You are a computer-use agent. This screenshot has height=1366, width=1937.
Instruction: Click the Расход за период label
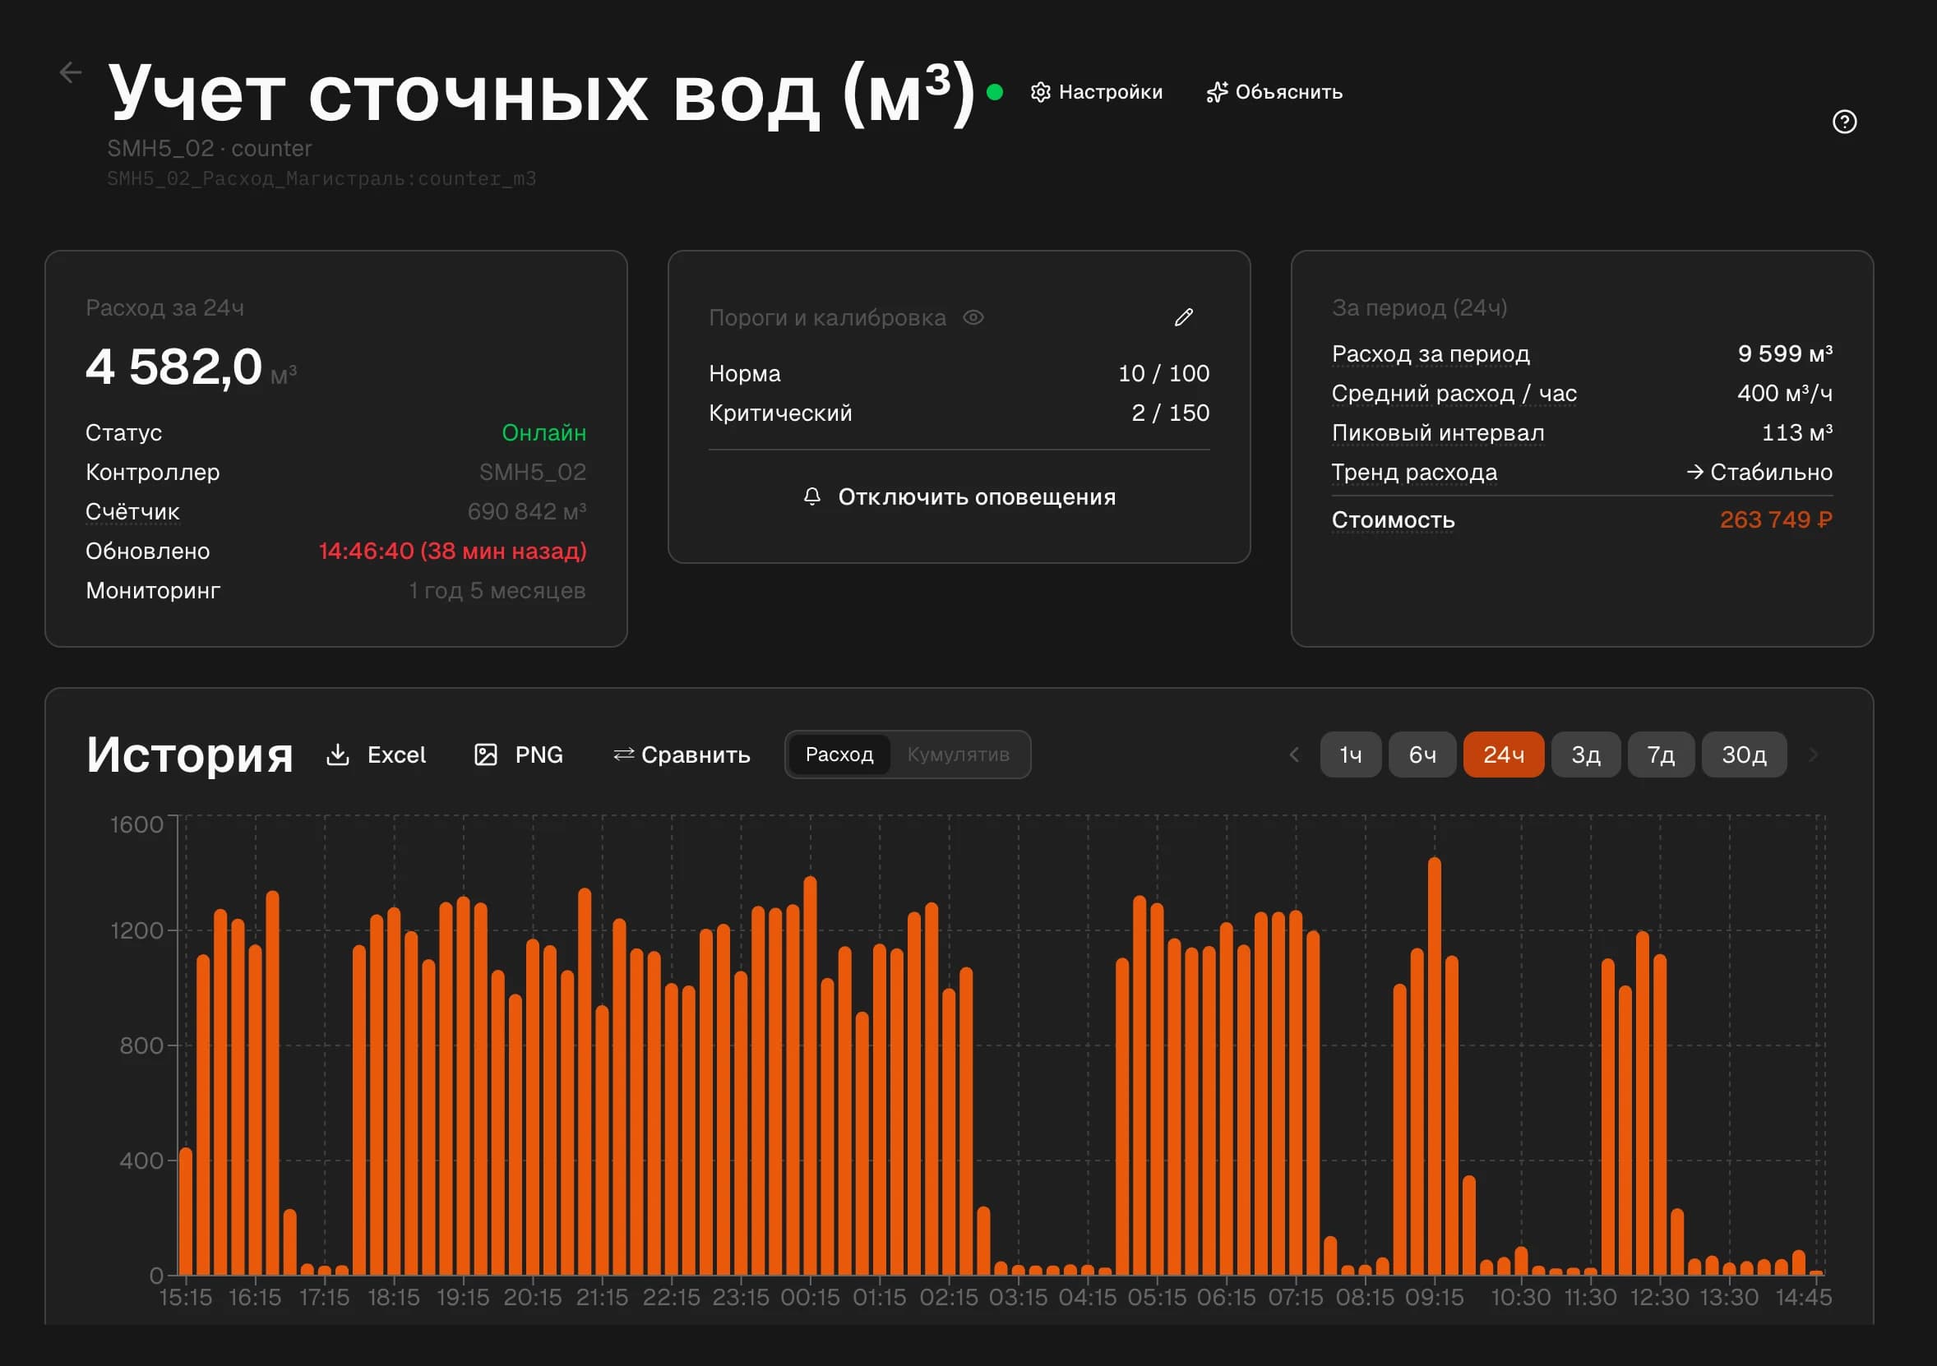(x=1430, y=353)
